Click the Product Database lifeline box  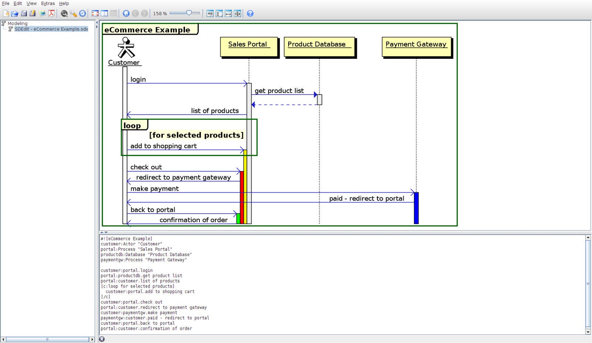coord(319,47)
